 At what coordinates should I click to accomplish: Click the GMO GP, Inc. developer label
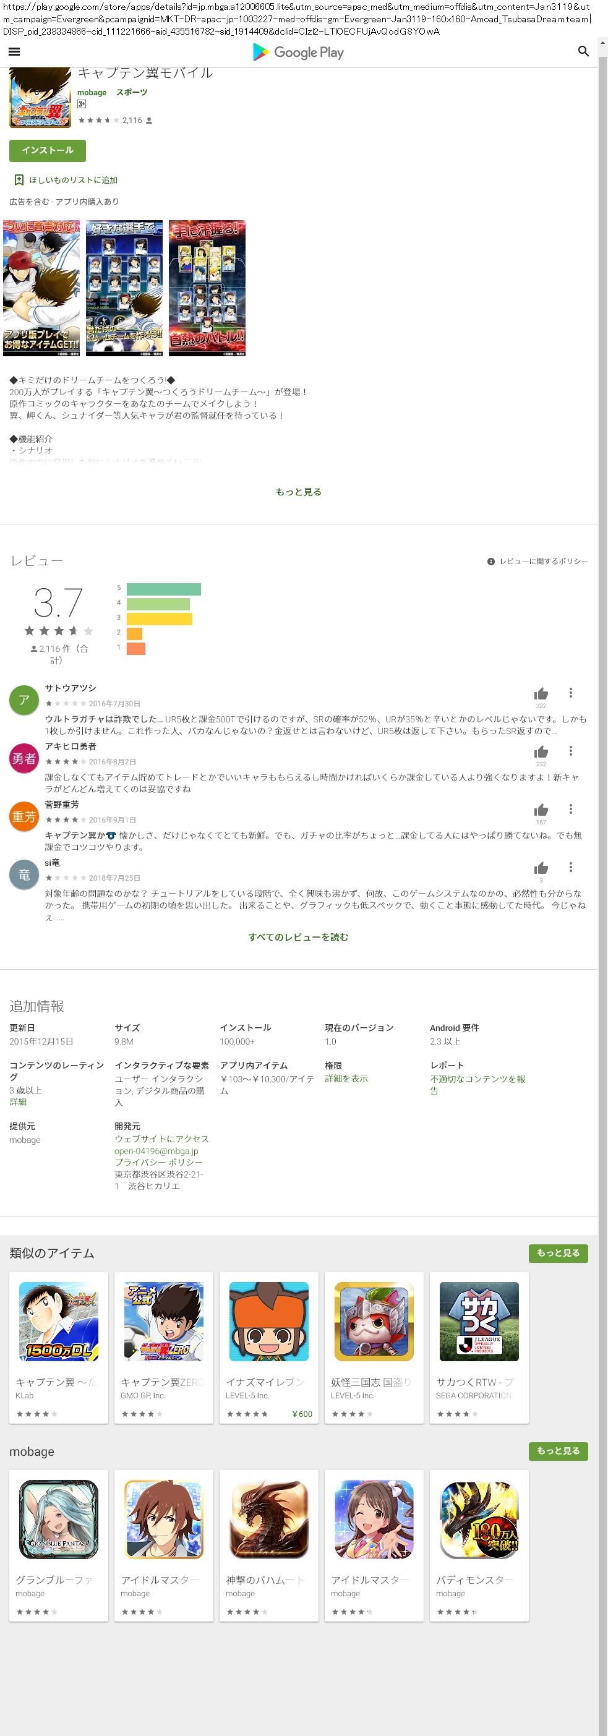pyautogui.click(x=143, y=1395)
